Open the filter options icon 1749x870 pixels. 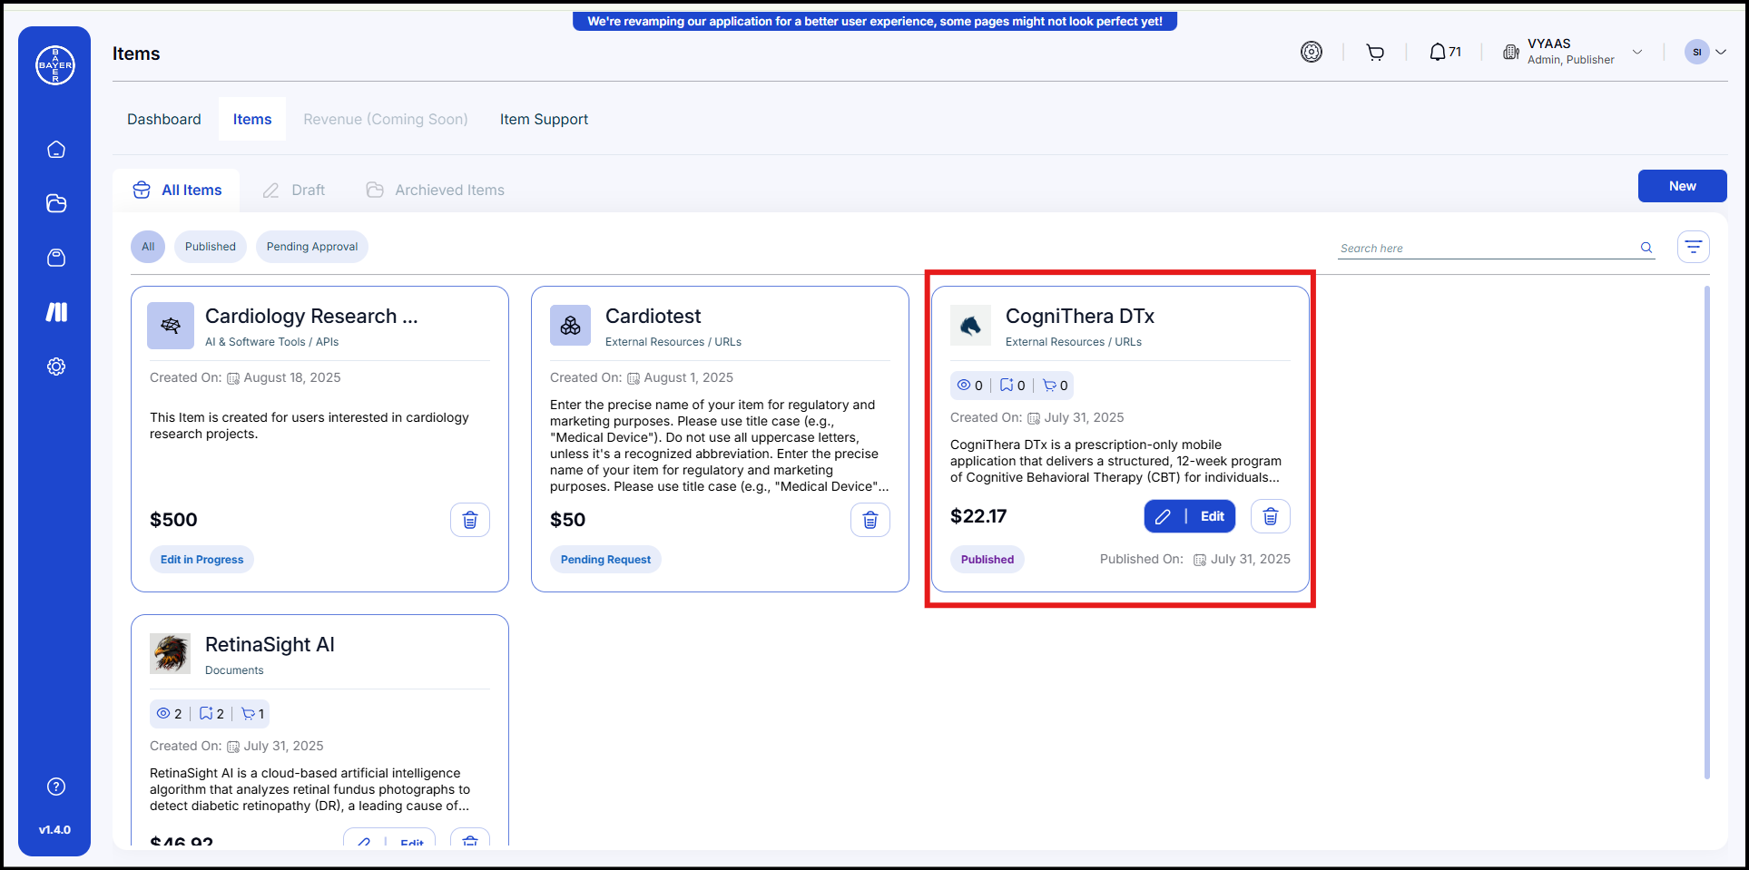pyautogui.click(x=1694, y=247)
